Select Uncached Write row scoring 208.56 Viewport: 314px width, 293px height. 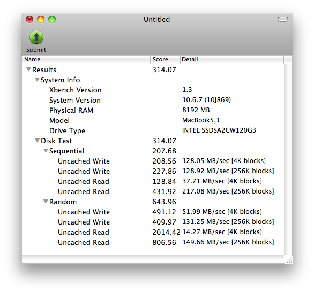(153, 161)
